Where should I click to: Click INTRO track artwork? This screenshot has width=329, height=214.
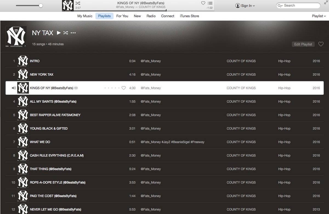pyautogui.click(x=23, y=61)
